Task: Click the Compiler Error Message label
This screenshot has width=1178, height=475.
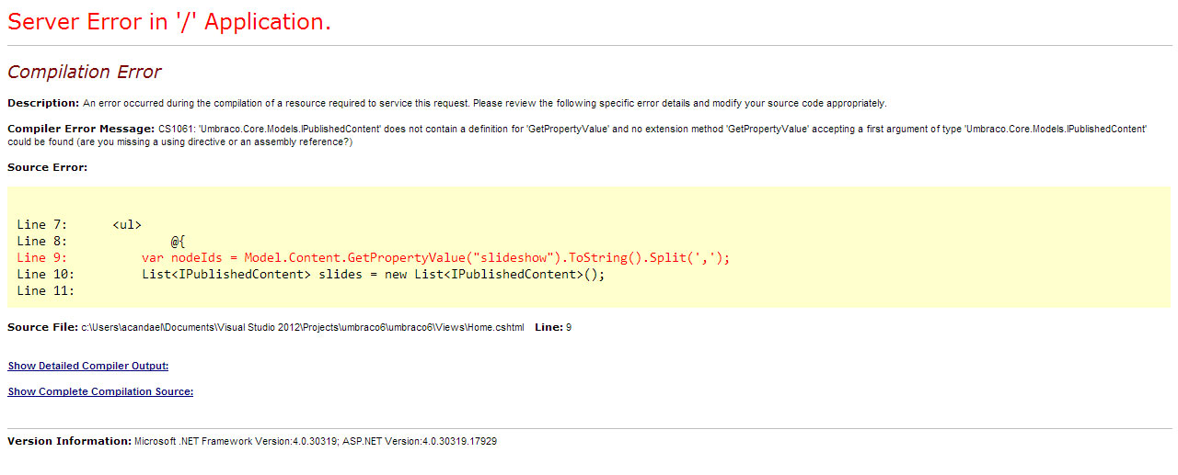Action: (x=81, y=129)
